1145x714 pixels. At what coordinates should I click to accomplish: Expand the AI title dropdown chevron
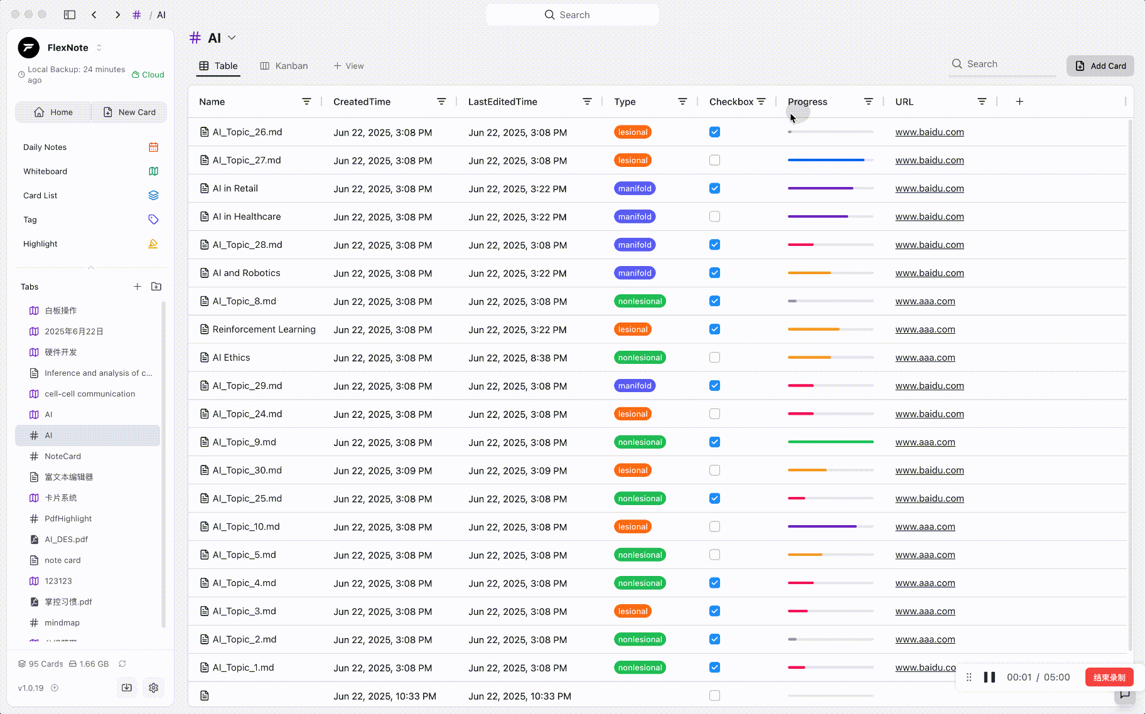[x=232, y=38]
